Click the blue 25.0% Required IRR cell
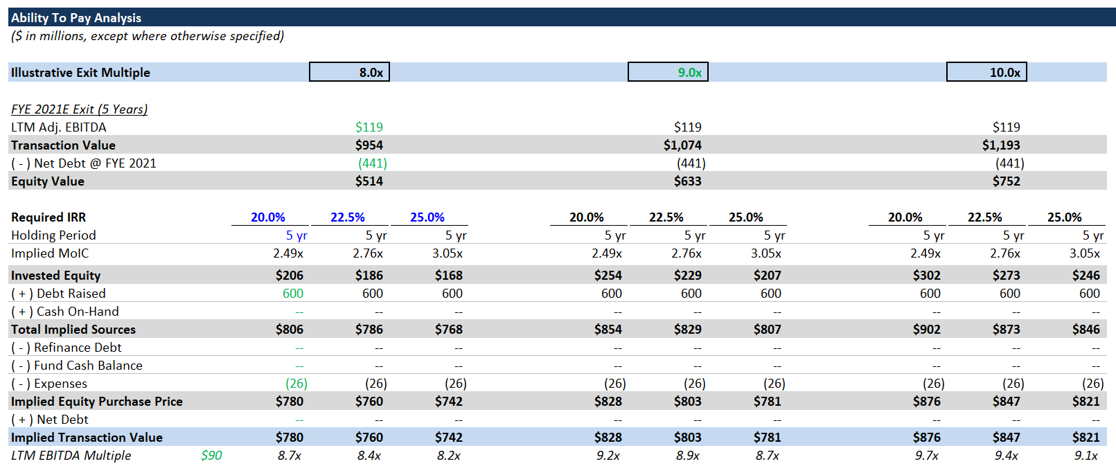Screen dimensions: 1116x475 (427, 217)
